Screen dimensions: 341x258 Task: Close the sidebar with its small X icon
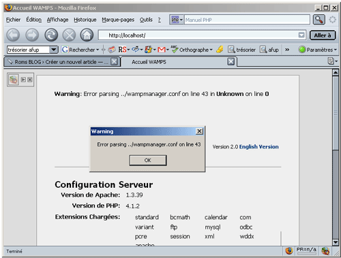30,80
